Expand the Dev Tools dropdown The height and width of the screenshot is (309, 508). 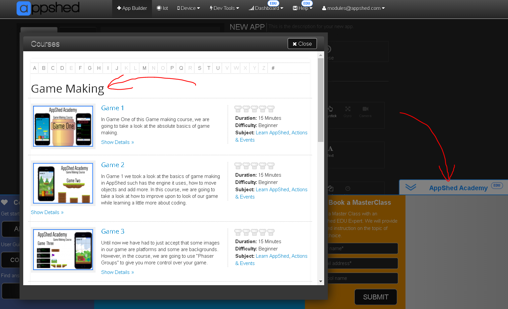tap(224, 8)
